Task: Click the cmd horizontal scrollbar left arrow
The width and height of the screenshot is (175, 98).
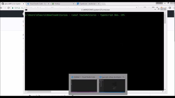Action: 26,92
